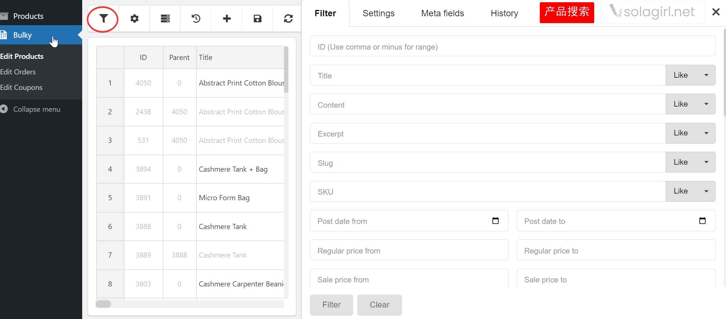
Task: Click ID cell 531
Action: coord(143,140)
